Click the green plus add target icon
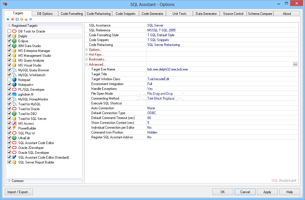 [x=8, y=19]
